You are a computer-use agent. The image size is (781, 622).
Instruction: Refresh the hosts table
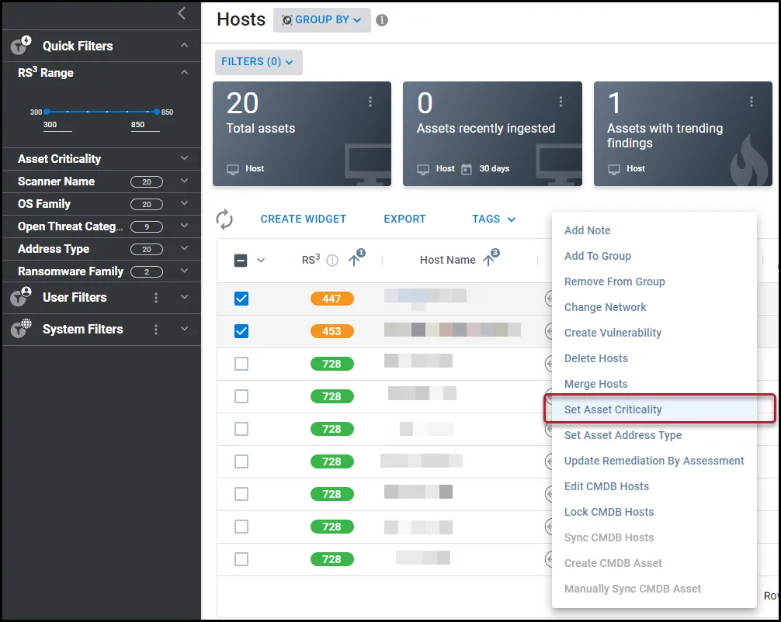[224, 219]
